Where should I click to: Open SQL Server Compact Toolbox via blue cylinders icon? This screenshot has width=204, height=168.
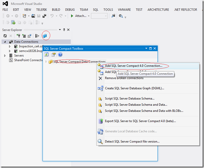pyautogui.click(x=45, y=36)
